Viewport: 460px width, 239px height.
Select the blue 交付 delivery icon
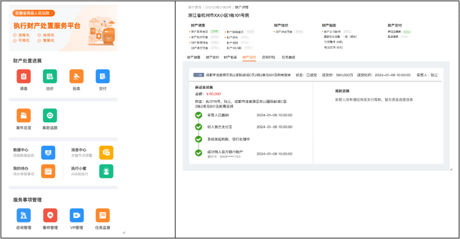tap(103, 76)
